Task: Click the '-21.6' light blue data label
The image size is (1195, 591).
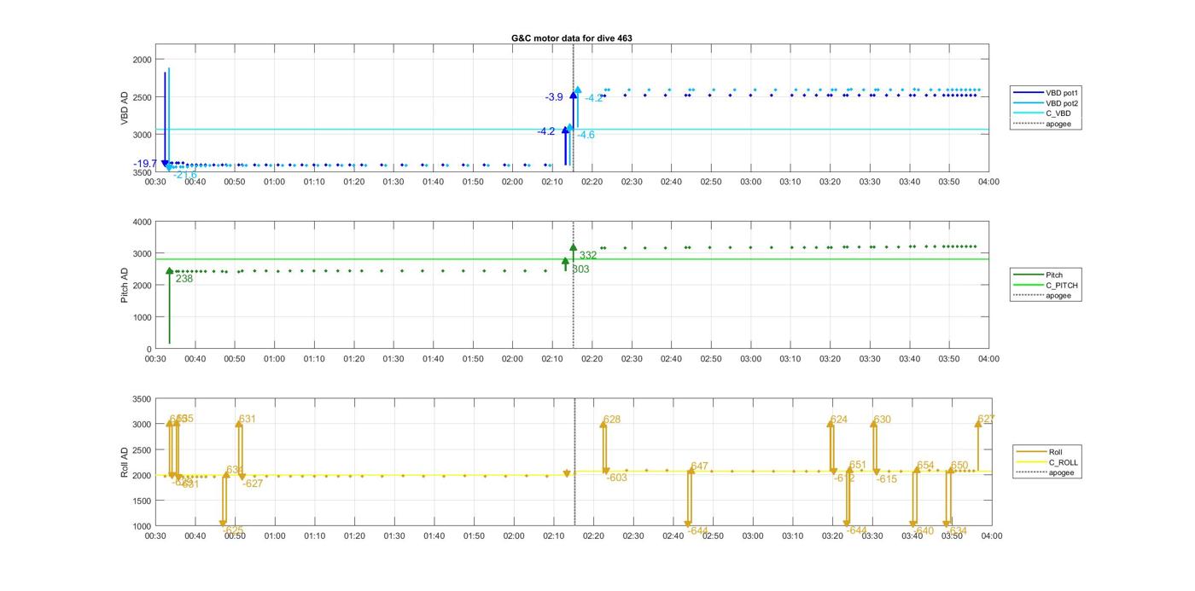Action: coord(185,175)
